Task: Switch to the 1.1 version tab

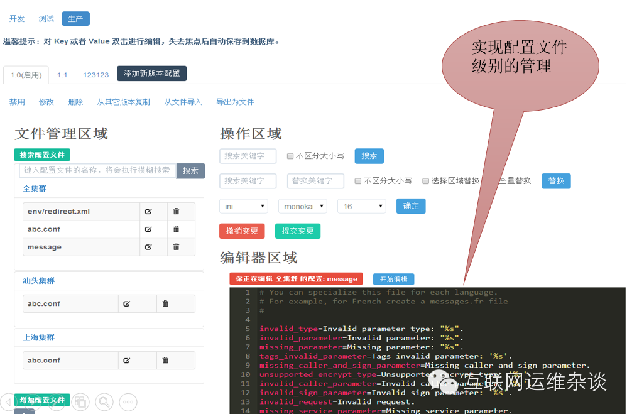Action: [62, 74]
